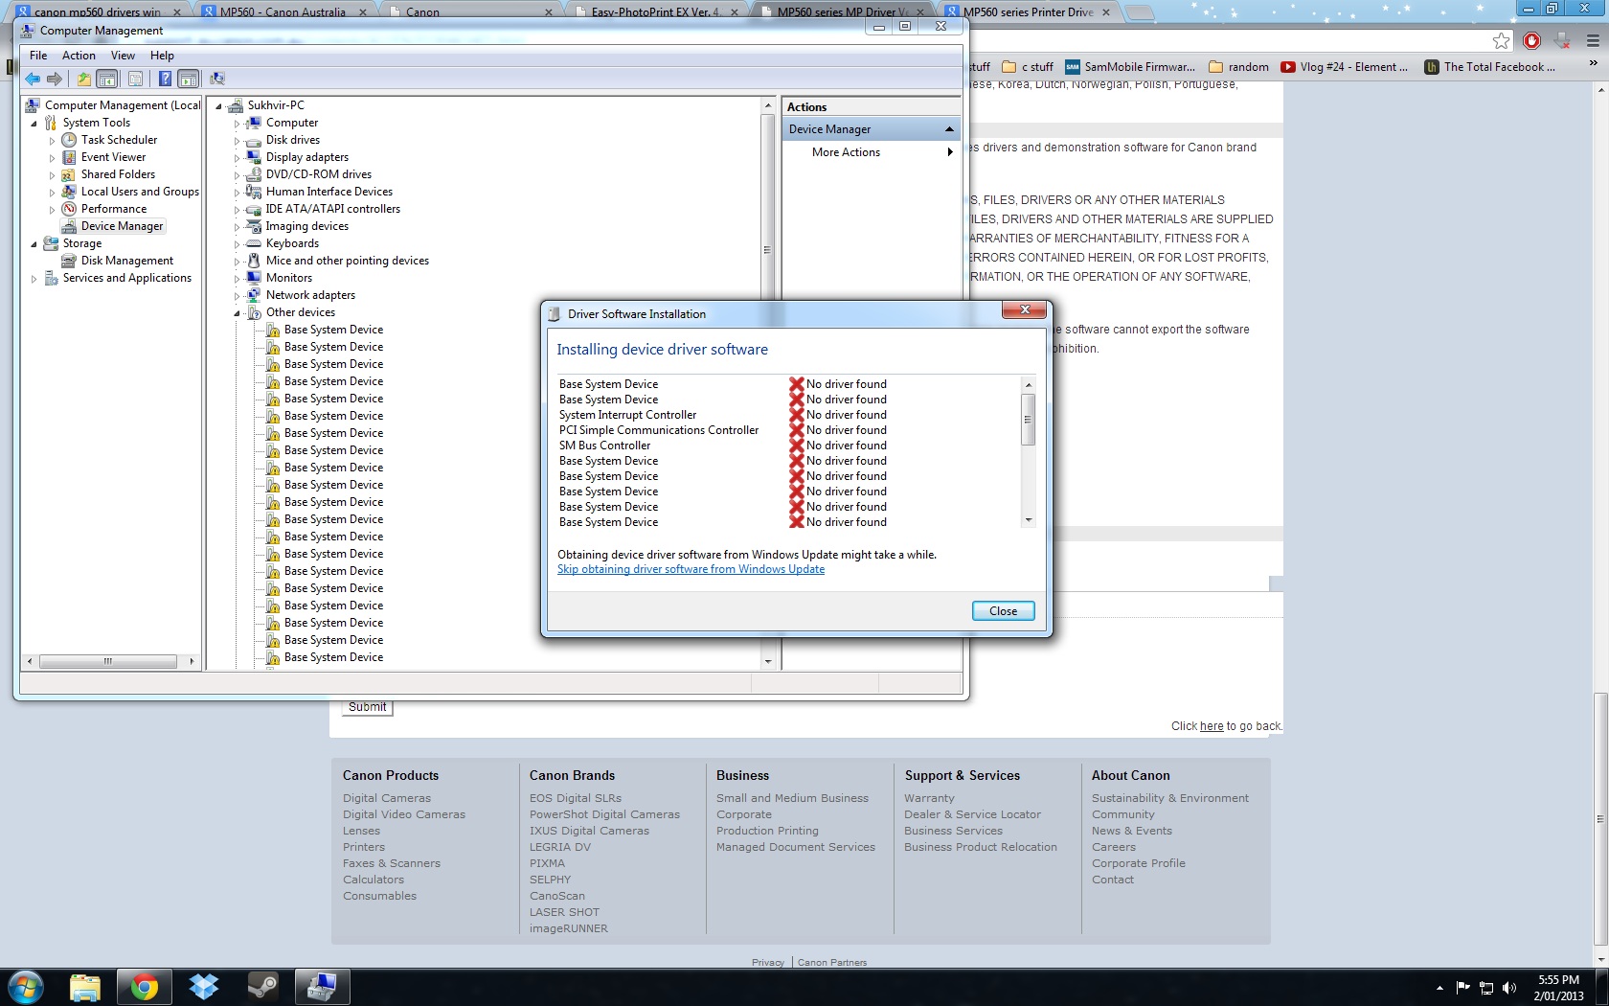
Task: Click the Submit button on Canon page
Action: click(x=367, y=707)
